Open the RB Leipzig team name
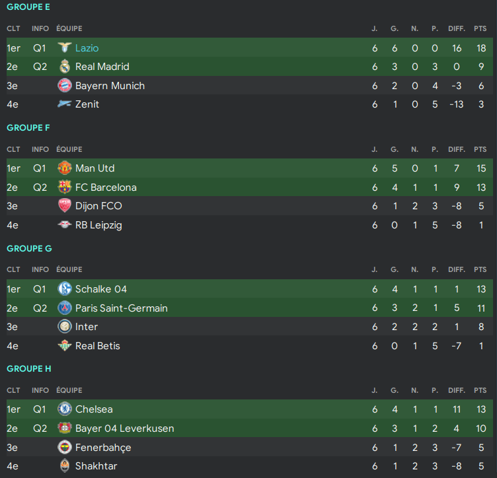 pos(98,225)
